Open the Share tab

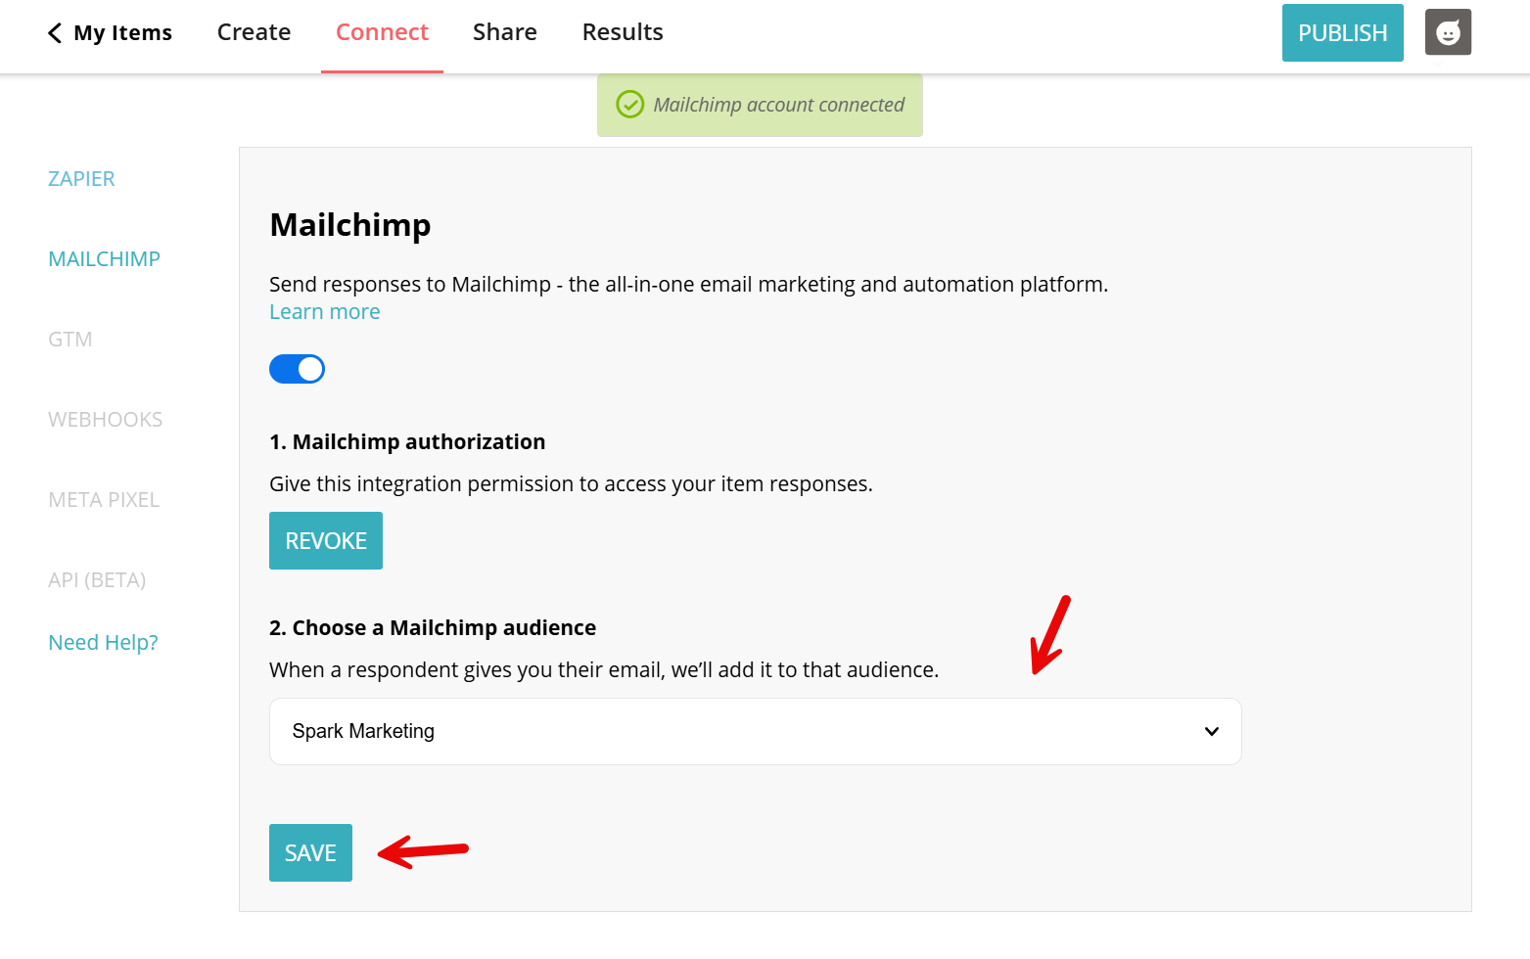[x=504, y=31]
